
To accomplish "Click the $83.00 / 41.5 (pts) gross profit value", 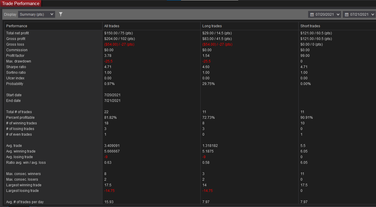I will 217,39.
